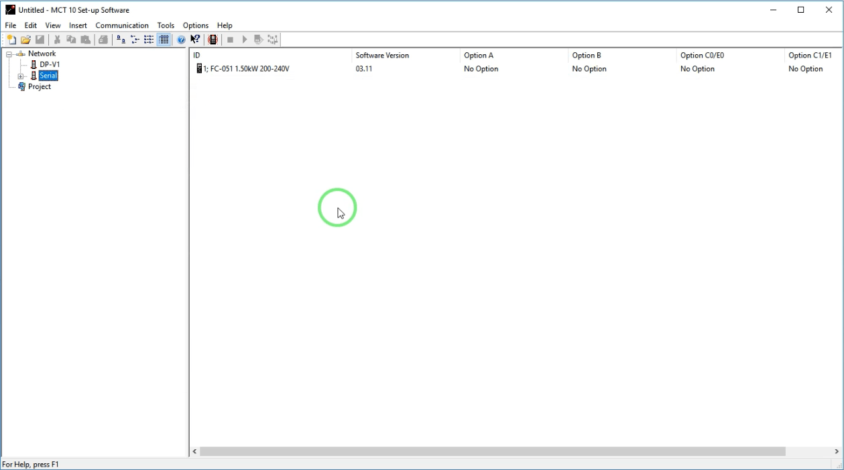Click the blue Help question mark icon
844x470 pixels.
pos(181,40)
